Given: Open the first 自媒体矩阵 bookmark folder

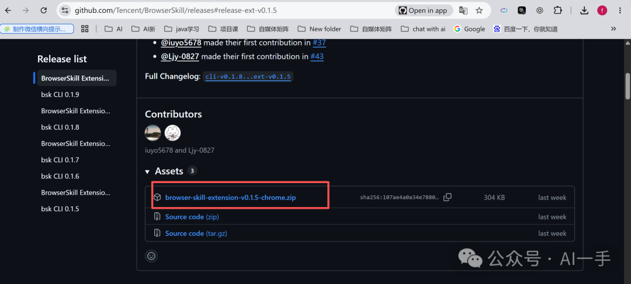Looking at the screenshot, I should click(268, 29).
